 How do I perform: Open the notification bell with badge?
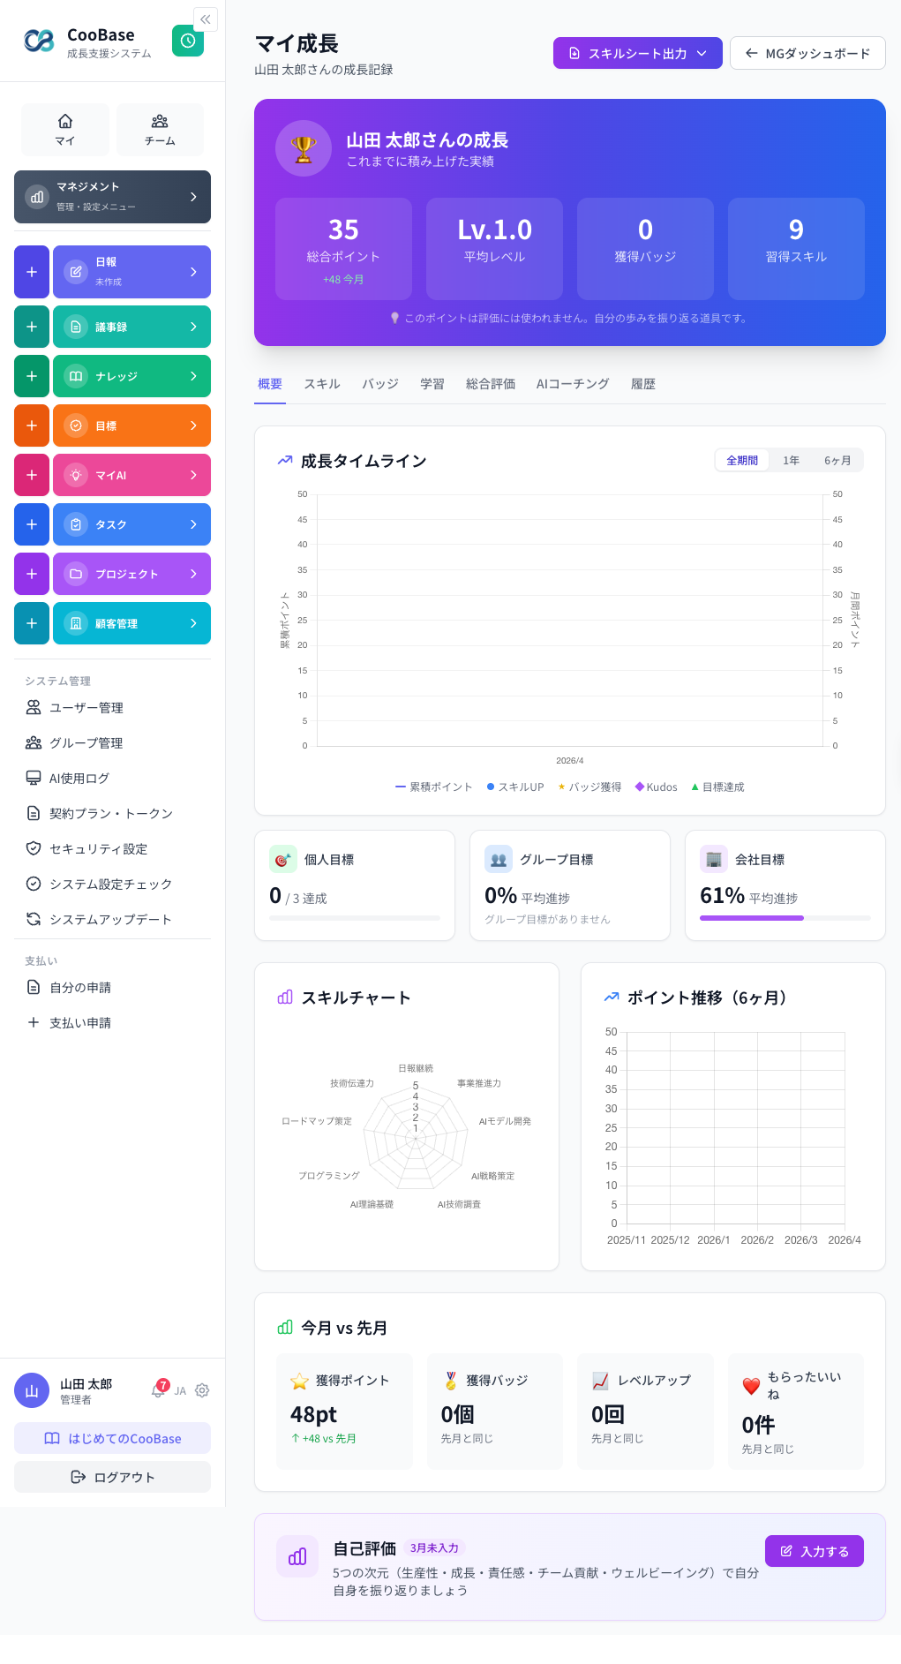coord(159,1389)
